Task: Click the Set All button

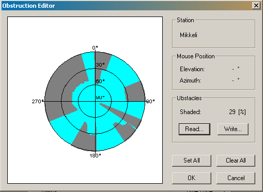Action: [x=192, y=161]
